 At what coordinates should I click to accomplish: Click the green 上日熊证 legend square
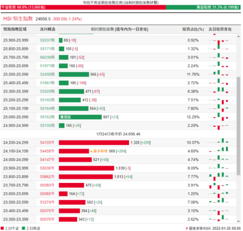pos(23,228)
